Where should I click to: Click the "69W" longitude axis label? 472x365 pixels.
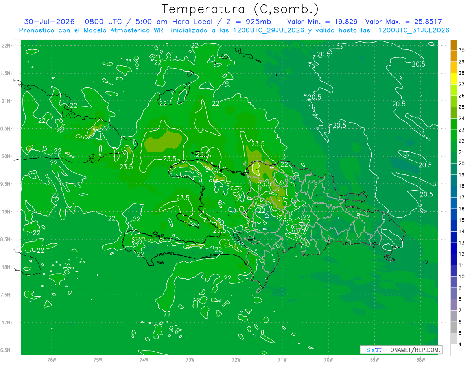(374, 360)
